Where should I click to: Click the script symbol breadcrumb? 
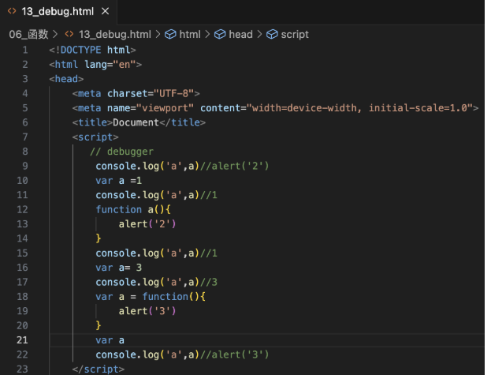(295, 34)
